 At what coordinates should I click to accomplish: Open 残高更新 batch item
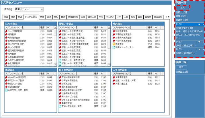[x=121, y=44]
